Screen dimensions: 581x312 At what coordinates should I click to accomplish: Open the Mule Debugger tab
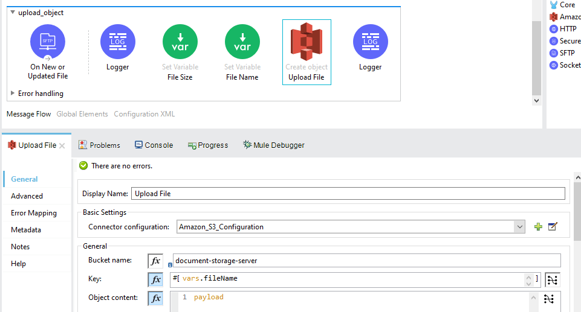click(273, 145)
